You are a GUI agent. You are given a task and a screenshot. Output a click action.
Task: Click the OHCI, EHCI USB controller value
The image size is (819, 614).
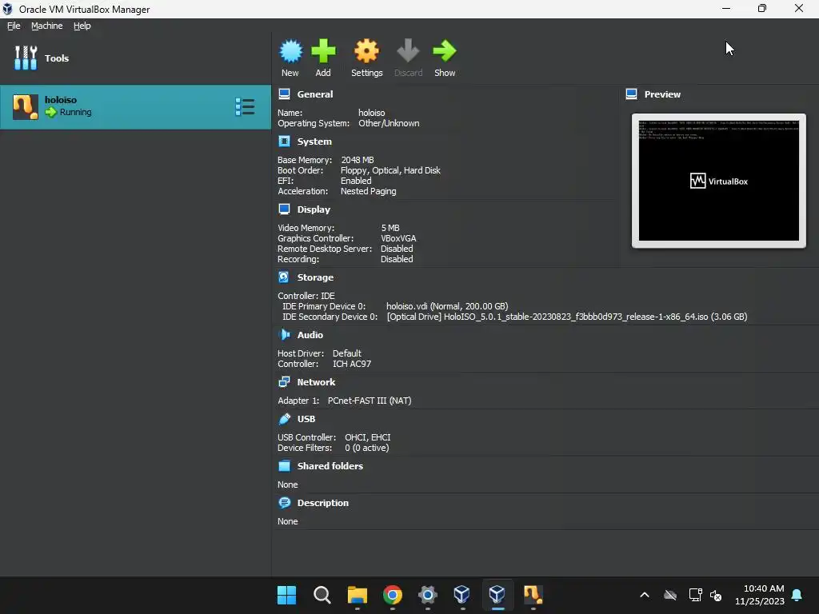368,437
